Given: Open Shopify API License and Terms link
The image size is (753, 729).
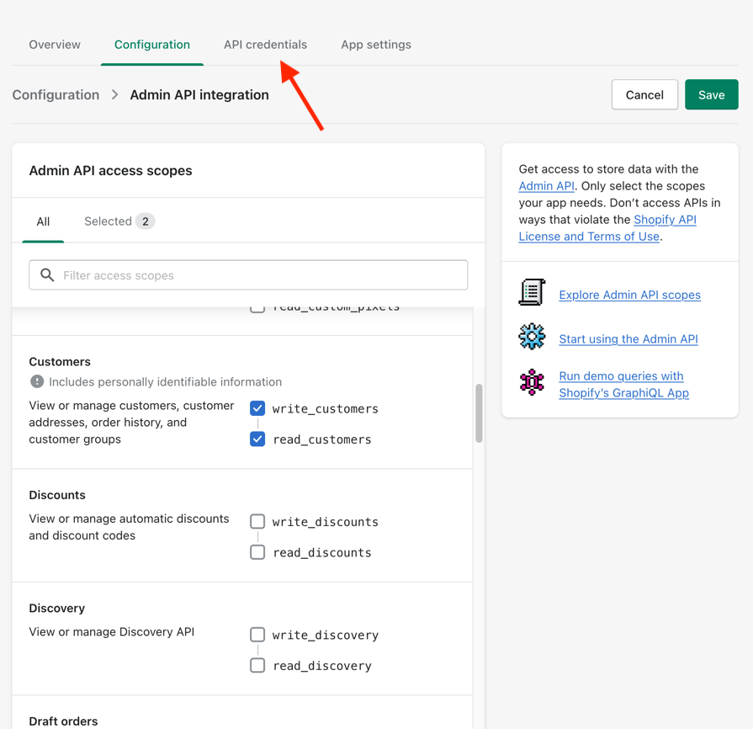Looking at the screenshot, I should tap(607, 228).
